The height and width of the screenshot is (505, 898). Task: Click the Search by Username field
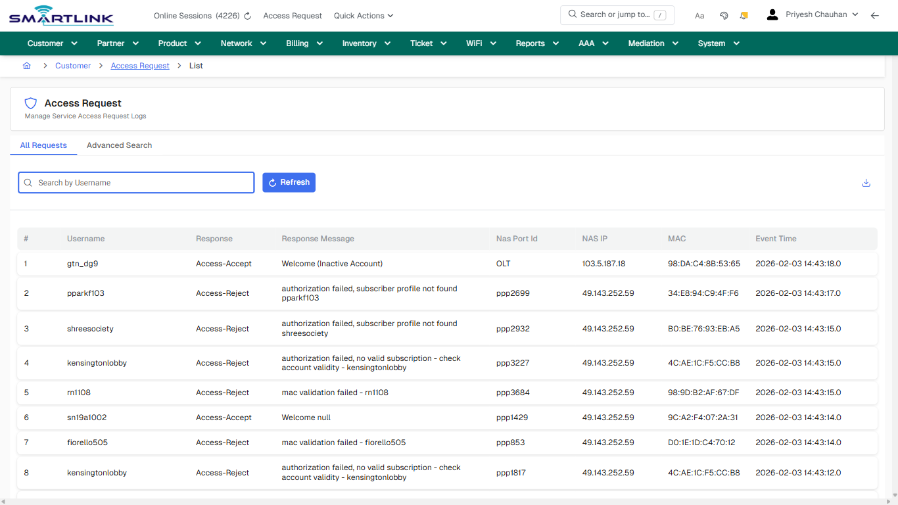coord(136,182)
